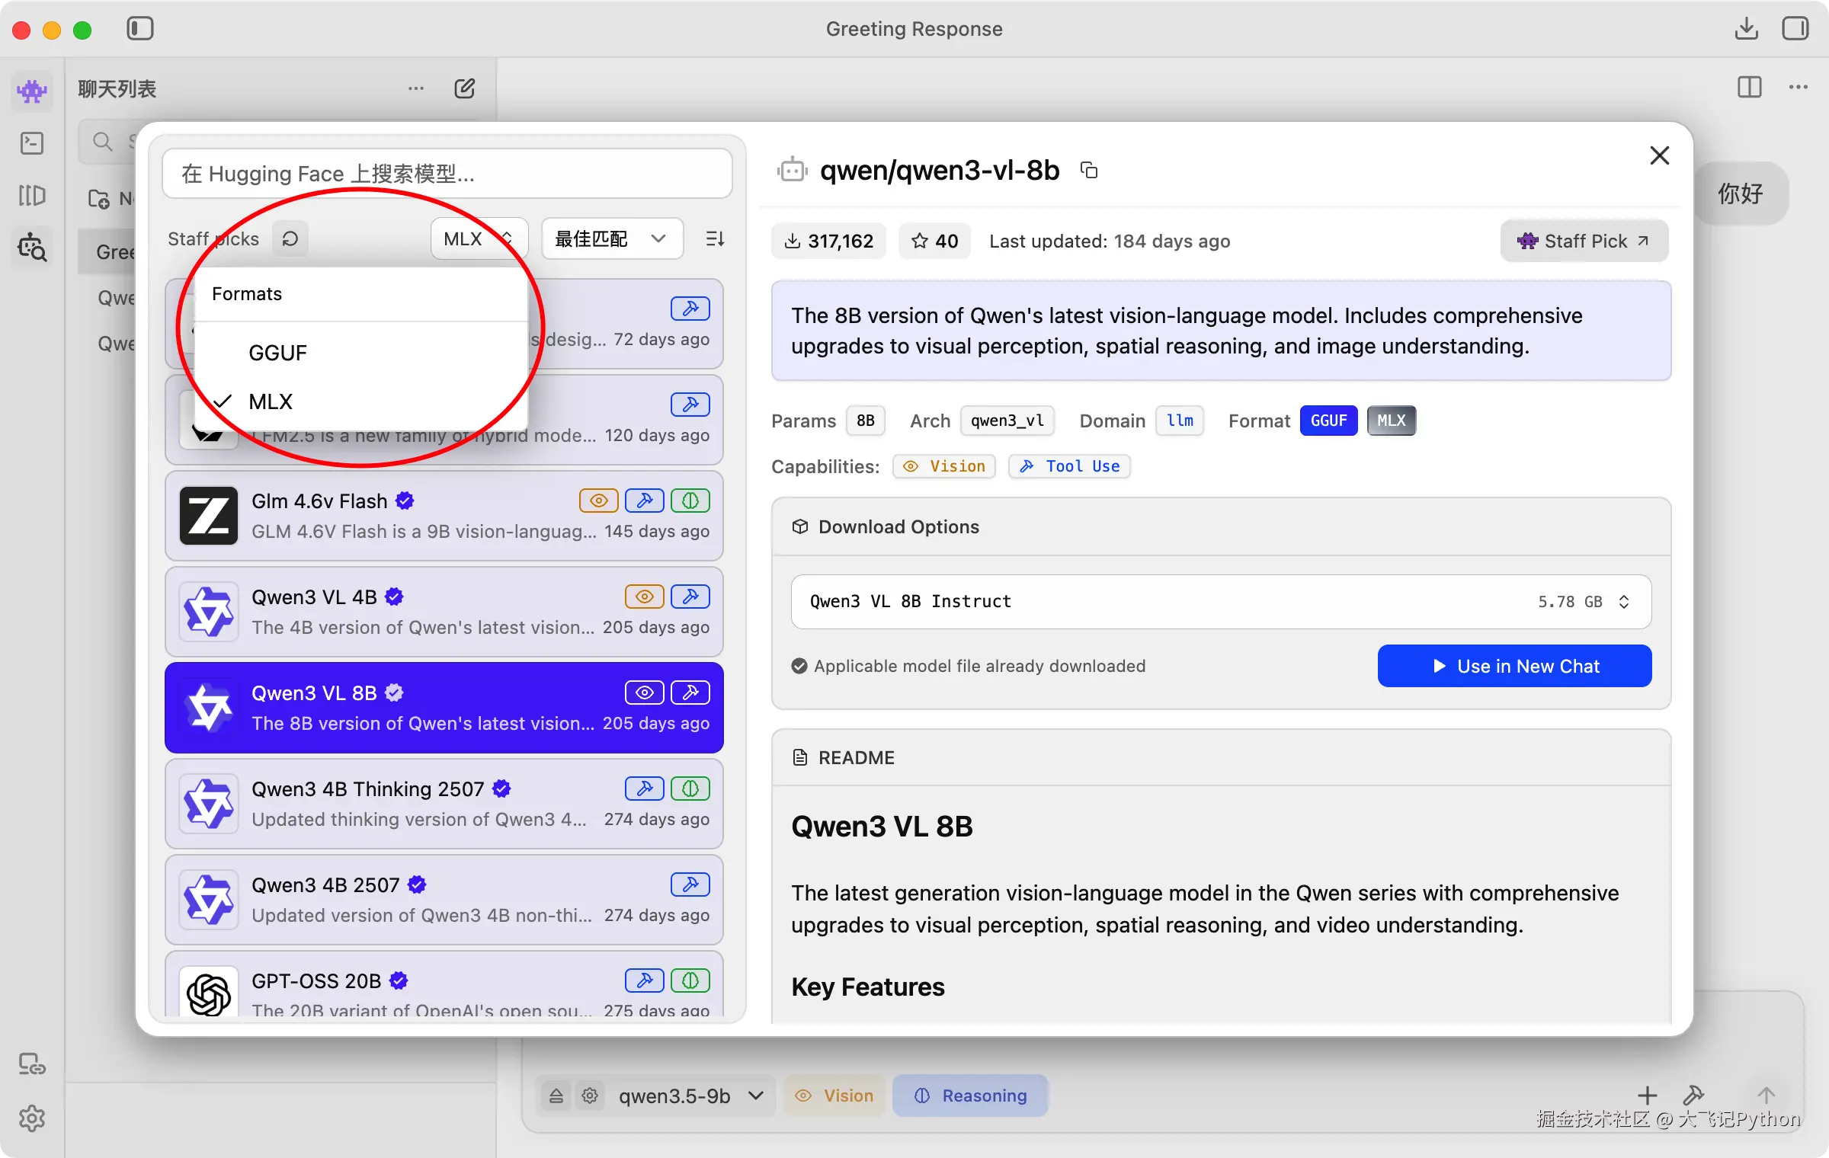Click the eject model icon
1829x1158 pixels.
[556, 1096]
